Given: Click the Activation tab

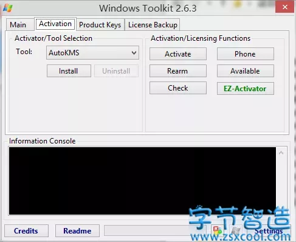Looking at the screenshot, I should tap(55, 24).
